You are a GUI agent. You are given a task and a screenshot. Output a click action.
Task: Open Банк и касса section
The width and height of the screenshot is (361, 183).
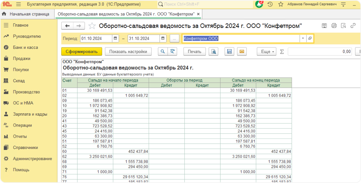[x=29, y=48]
